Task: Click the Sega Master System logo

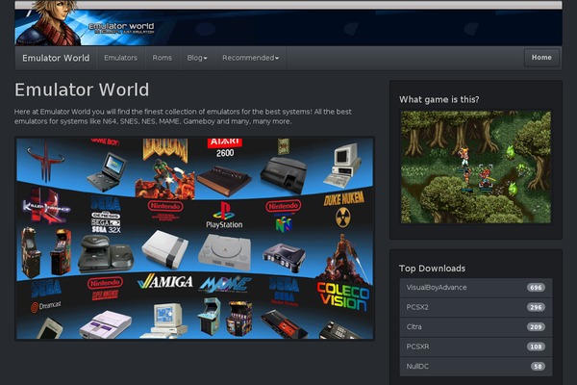Action: click(x=284, y=292)
